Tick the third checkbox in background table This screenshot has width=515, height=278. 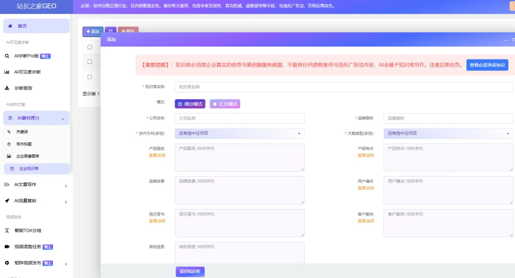[89, 77]
